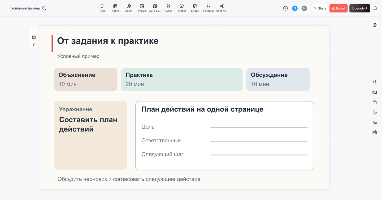This screenshot has width=382, height=200.
Task: Click the "План действий на одной странице" title
Action: pos(202,109)
